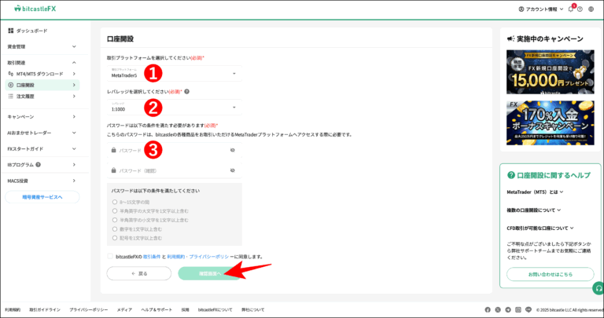
Task: Open キャンペーン sidebar item
Action: [x=42, y=117]
